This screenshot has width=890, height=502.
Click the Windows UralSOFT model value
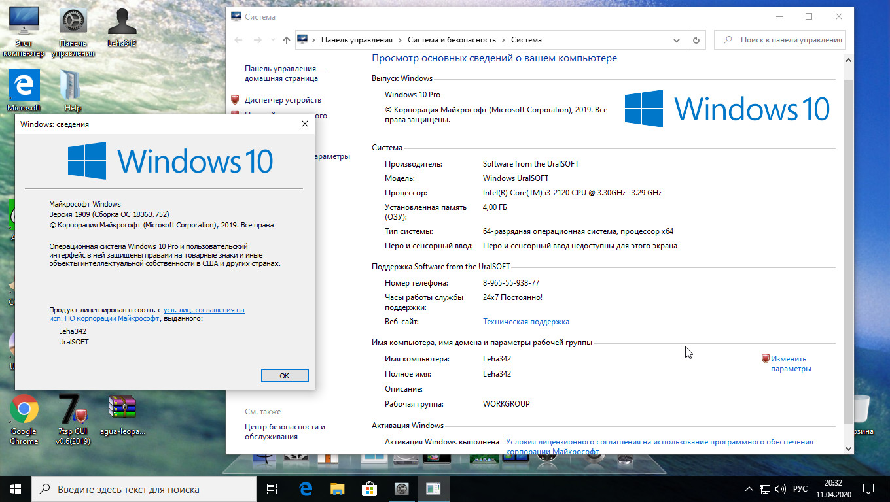[516, 178]
